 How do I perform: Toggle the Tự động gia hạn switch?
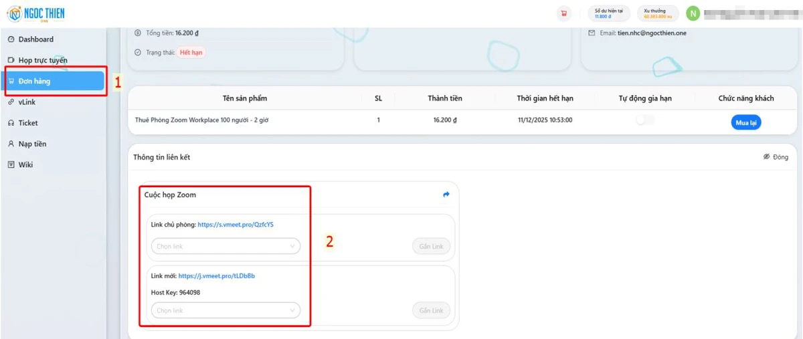(x=645, y=120)
